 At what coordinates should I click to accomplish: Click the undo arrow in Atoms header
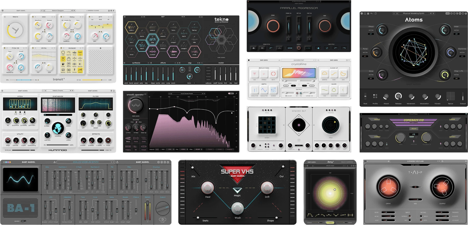pos(372,13)
